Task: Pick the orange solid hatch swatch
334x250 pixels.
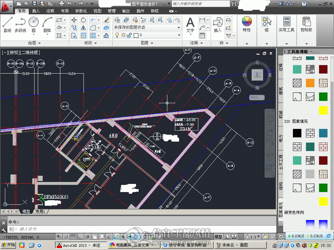Action: 310,83
